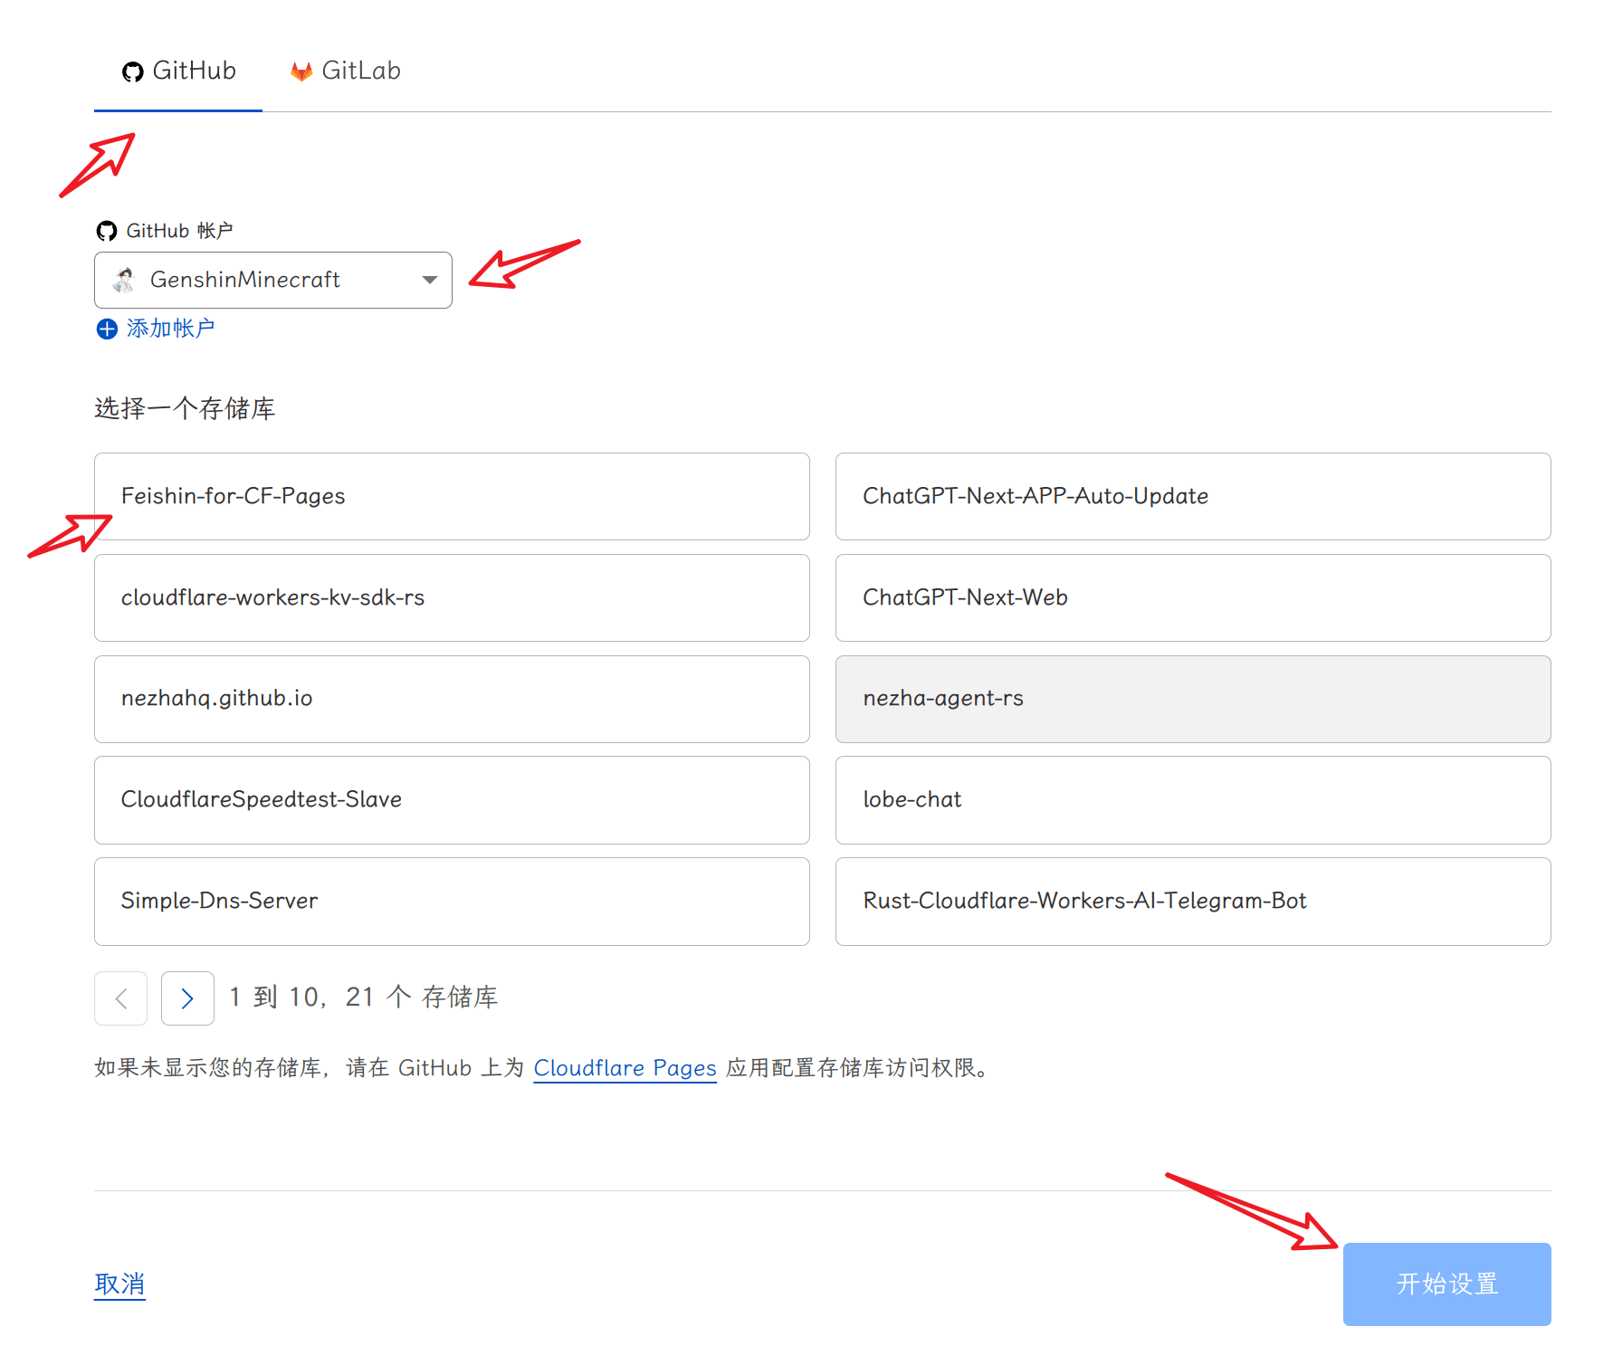Choose the ChatGPT-Next-Web repository

click(1192, 598)
